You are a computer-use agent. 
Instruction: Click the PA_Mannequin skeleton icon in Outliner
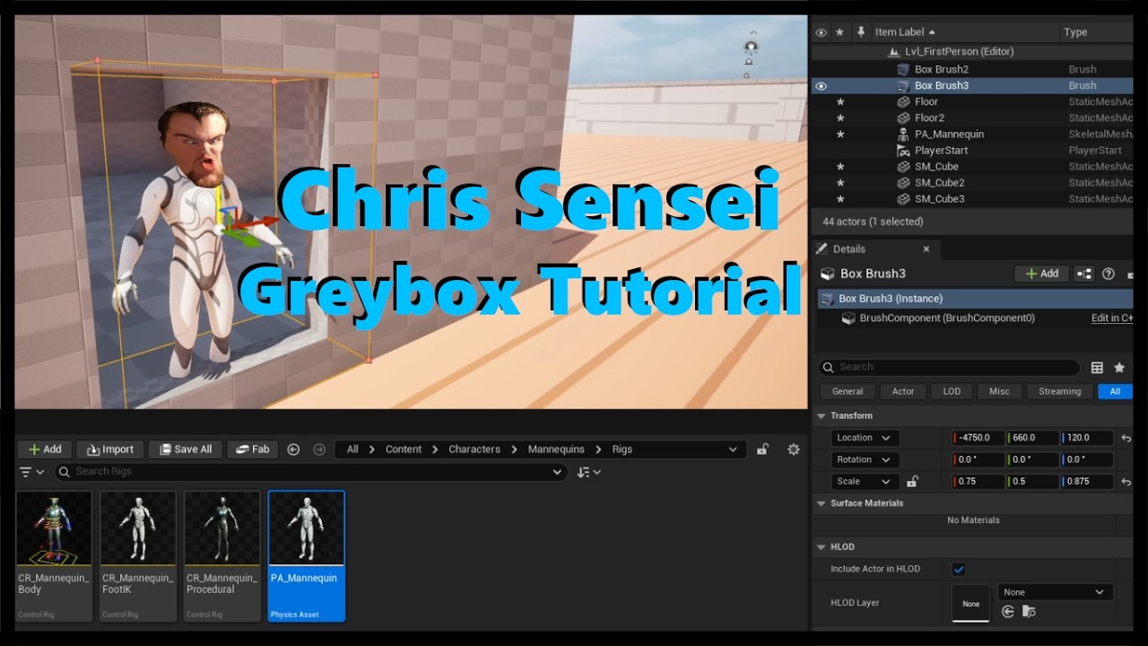click(903, 134)
